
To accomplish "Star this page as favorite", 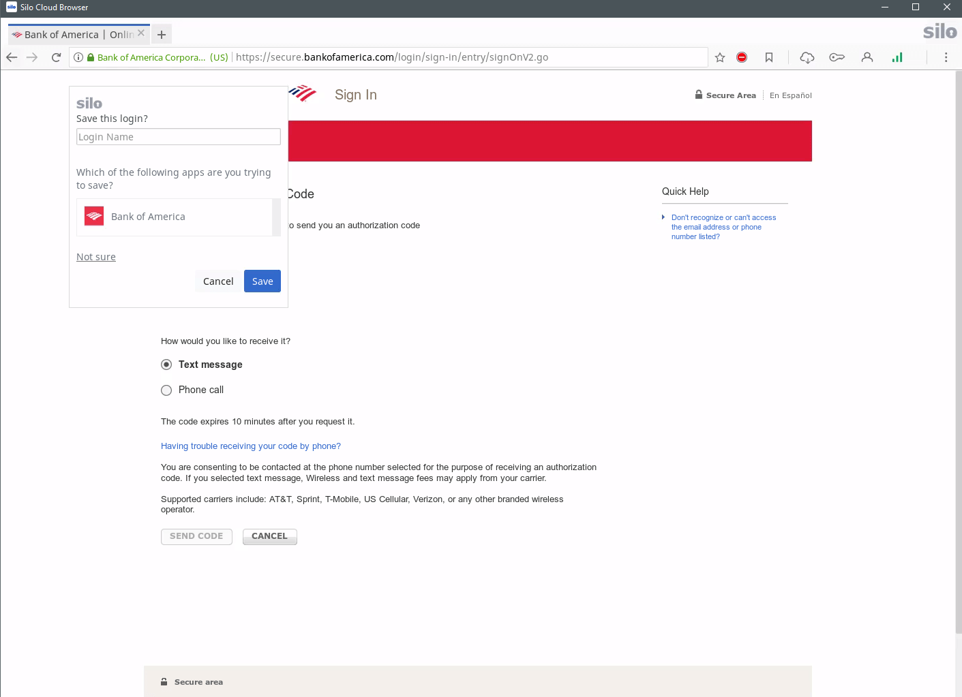I will pos(720,57).
